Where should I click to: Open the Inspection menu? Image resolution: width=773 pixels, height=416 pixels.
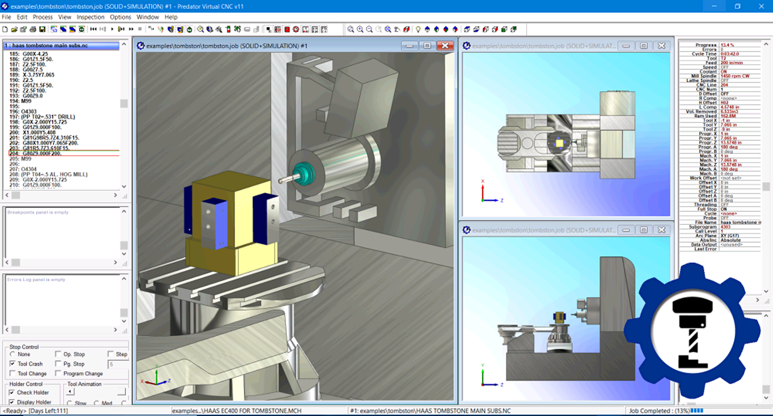point(90,17)
